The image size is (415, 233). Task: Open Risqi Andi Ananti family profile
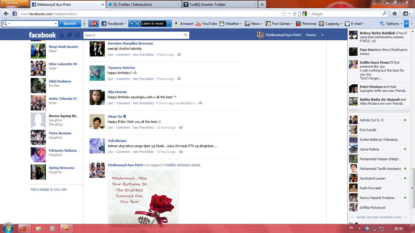pos(63,47)
